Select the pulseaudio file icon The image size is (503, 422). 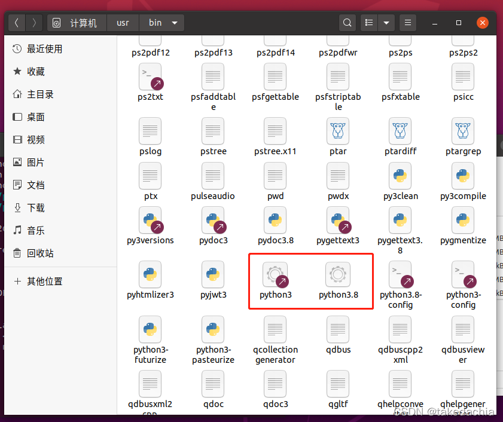tap(213, 176)
